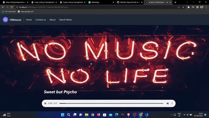This screenshot has height=118, width=209.
Task: Open the About page
Action: 53,20
